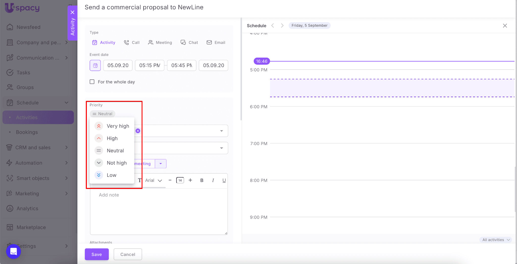Choose Very high priority option
Viewport: 517px width, 264px height.
click(x=118, y=126)
